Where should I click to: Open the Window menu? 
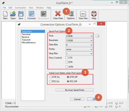(x=40, y=8)
